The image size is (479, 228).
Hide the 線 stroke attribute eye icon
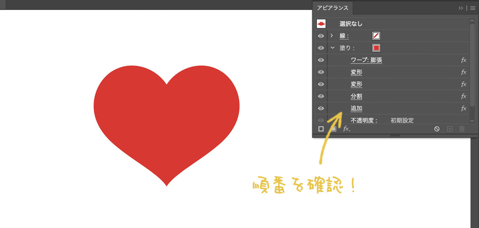[x=321, y=36]
